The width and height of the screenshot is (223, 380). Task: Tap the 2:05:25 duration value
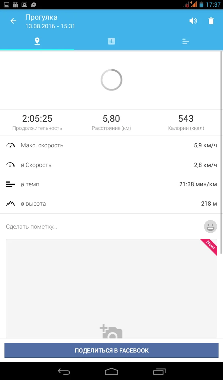click(37, 119)
